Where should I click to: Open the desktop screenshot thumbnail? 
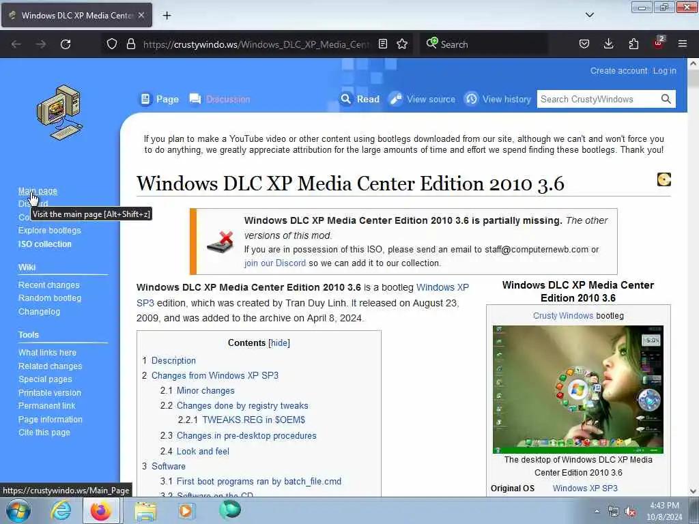[577, 390]
